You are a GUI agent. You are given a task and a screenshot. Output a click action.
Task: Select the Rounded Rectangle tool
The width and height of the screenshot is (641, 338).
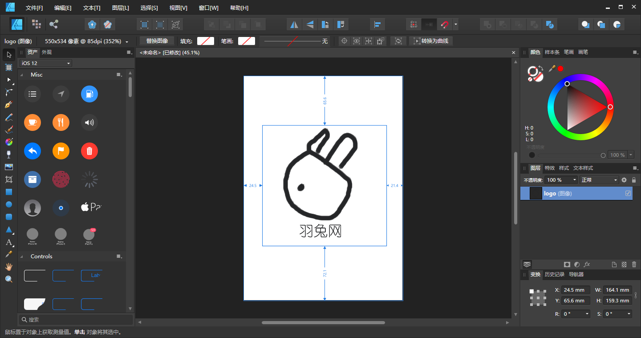click(9, 217)
